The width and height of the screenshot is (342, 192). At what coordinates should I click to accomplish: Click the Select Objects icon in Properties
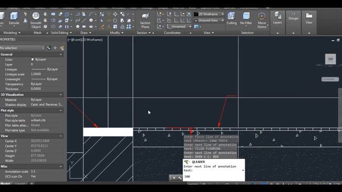[55, 48]
